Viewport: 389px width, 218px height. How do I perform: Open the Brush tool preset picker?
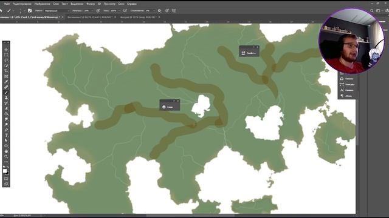click(10, 11)
